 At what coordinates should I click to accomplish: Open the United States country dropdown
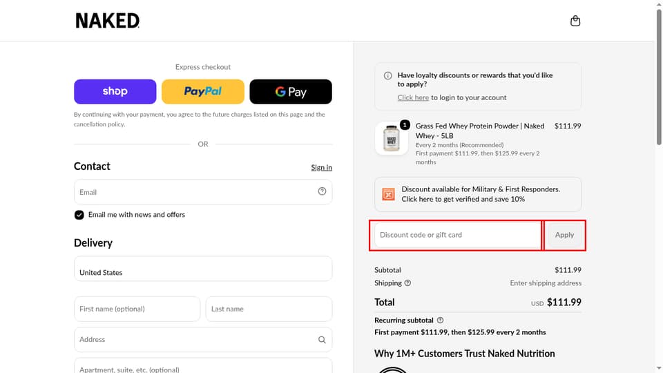[x=203, y=269]
